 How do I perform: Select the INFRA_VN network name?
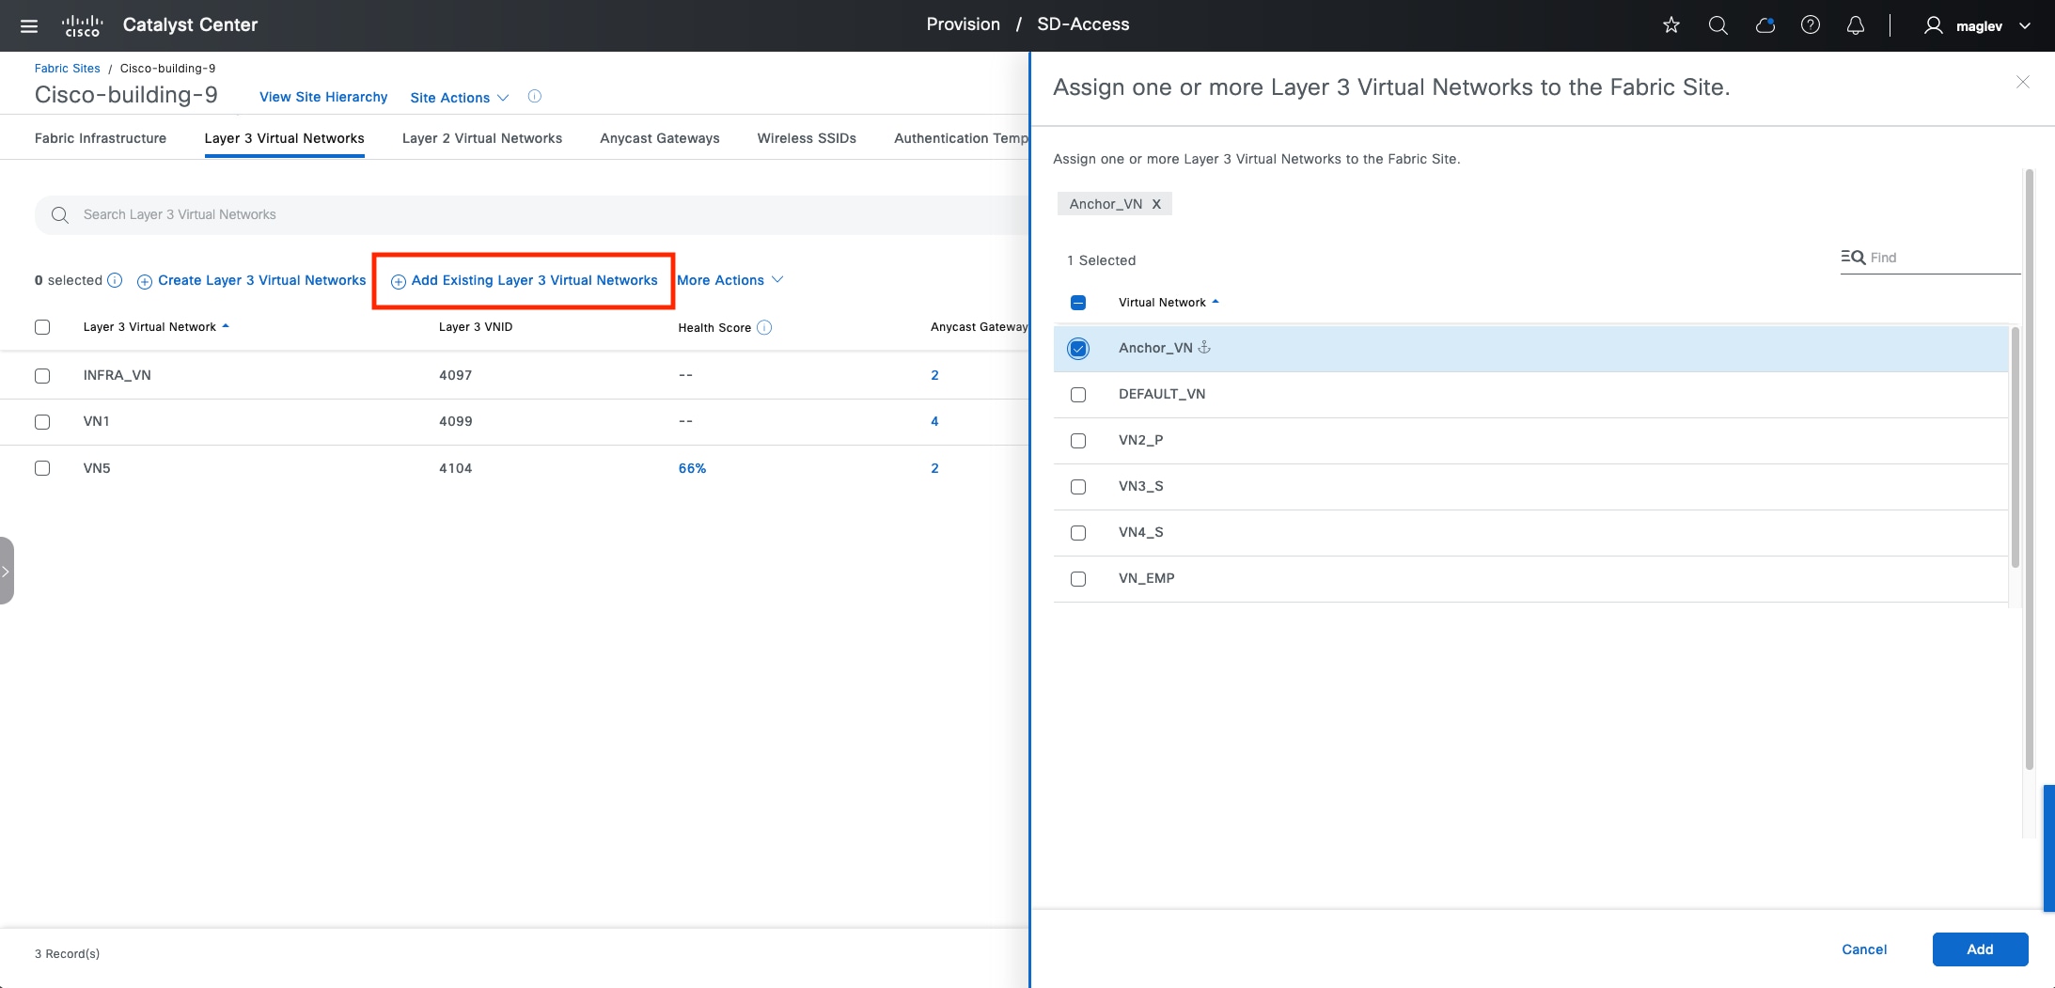(x=117, y=375)
